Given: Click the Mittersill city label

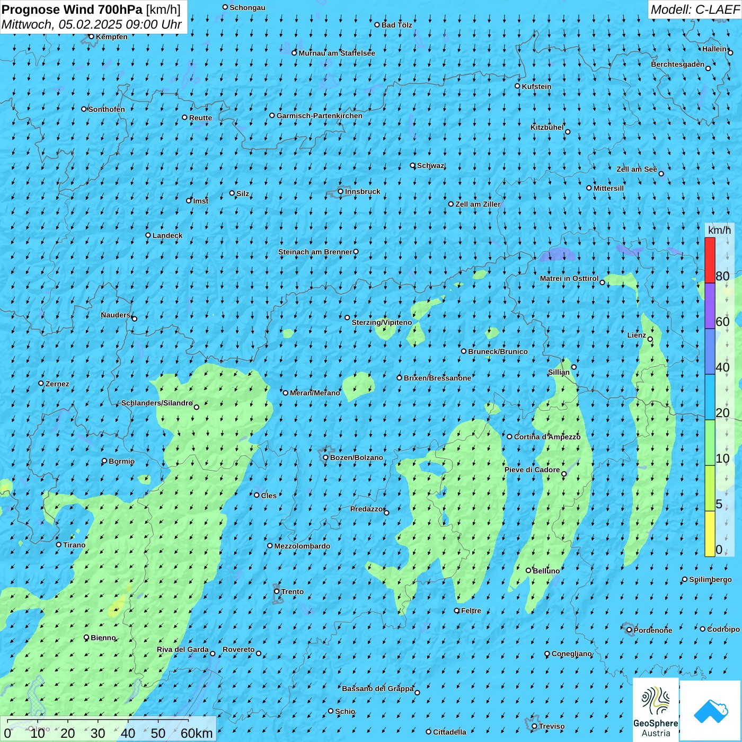Looking at the screenshot, I should tap(608, 188).
